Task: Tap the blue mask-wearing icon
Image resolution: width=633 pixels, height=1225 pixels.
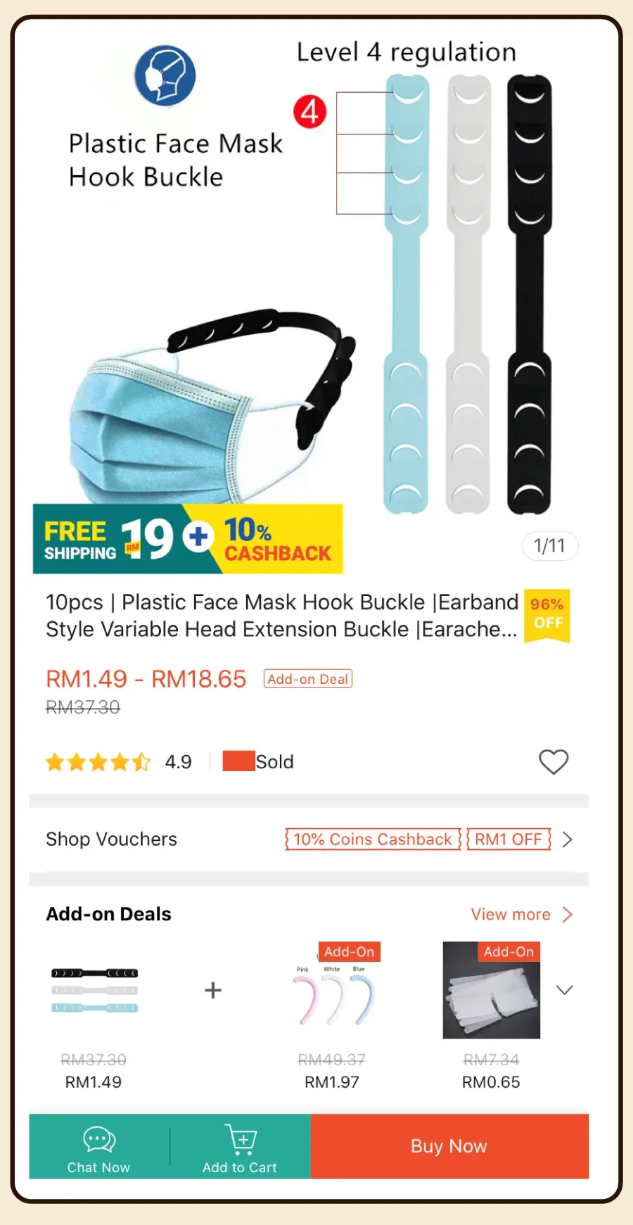Action: point(165,75)
